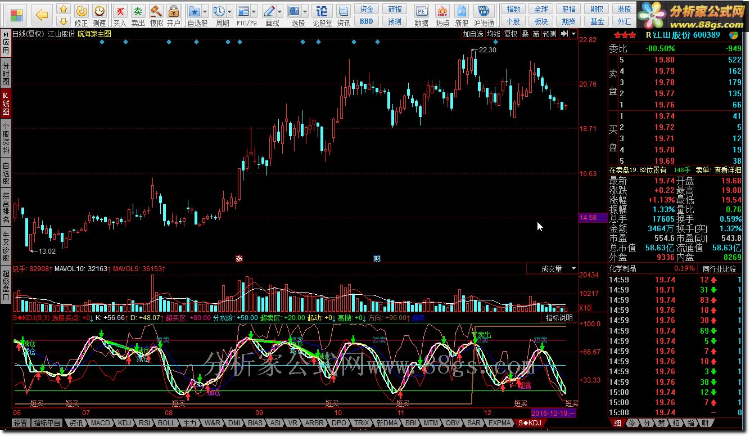Open dropdown arrow at chart header right
Screen dimensions: 750x436
573,34
